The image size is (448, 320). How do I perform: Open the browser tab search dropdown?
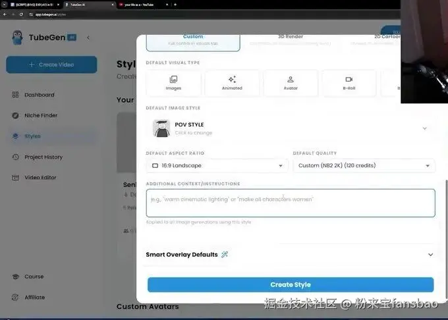click(4, 5)
